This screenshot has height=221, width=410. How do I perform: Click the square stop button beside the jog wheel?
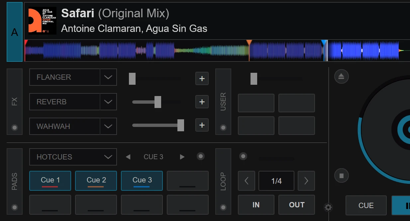[x=341, y=175]
